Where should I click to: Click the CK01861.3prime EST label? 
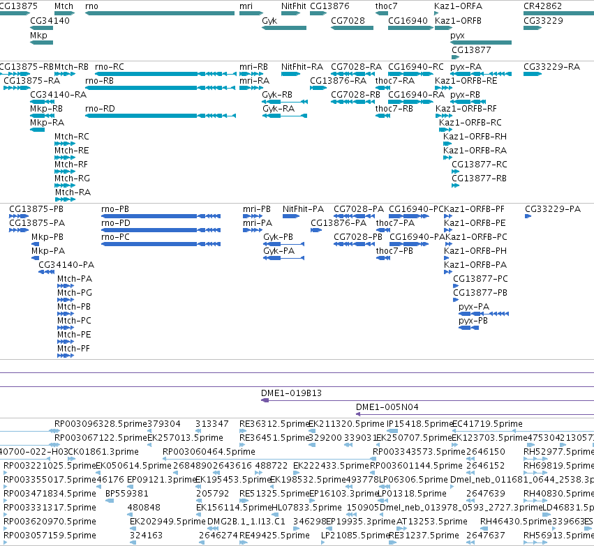pos(104,452)
